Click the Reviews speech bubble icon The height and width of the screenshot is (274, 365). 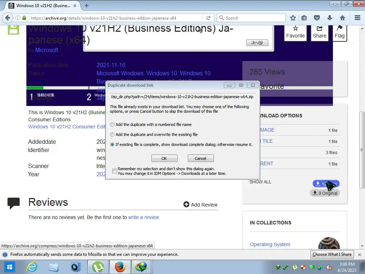coord(14,203)
